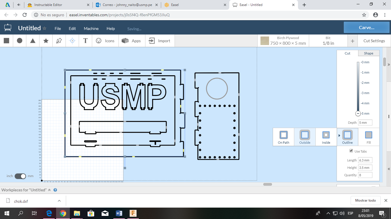Go back to previous page
Image resolution: width=391 pixels, height=219 pixels.
[6, 15]
